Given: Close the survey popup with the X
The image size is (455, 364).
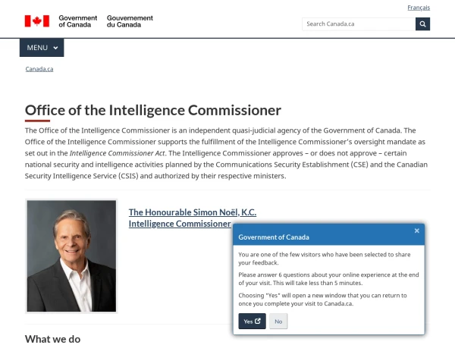Looking at the screenshot, I should pos(416,231).
